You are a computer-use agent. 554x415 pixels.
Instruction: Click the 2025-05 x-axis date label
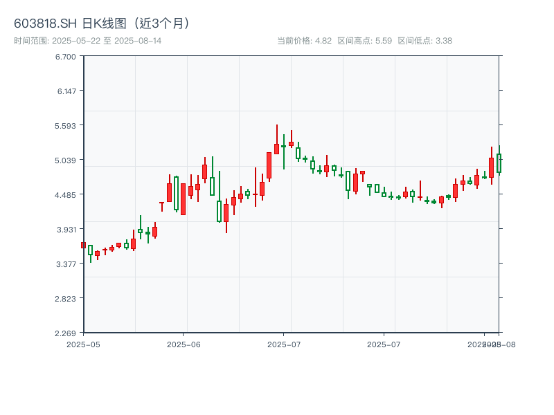tap(83, 344)
